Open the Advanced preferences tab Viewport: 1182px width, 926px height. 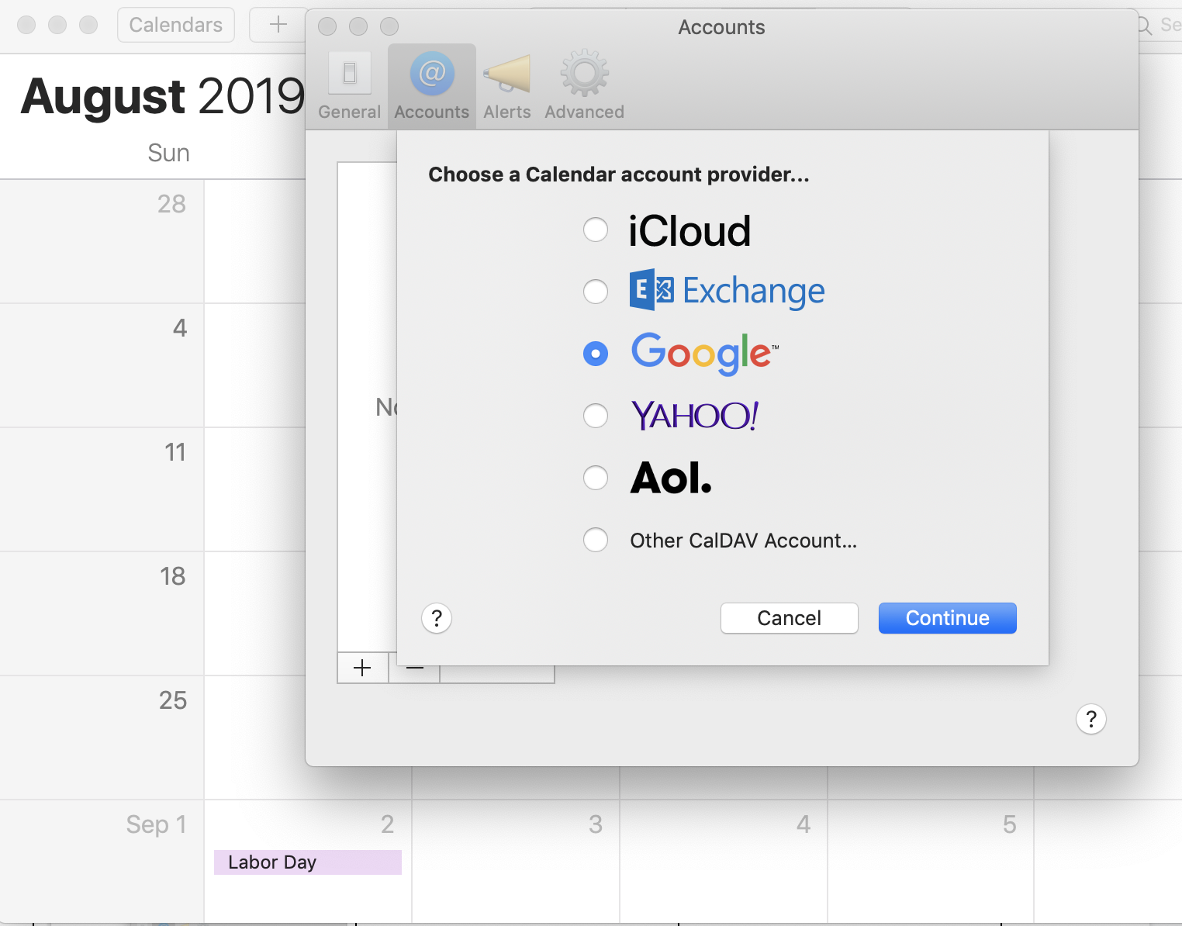click(584, 85)
